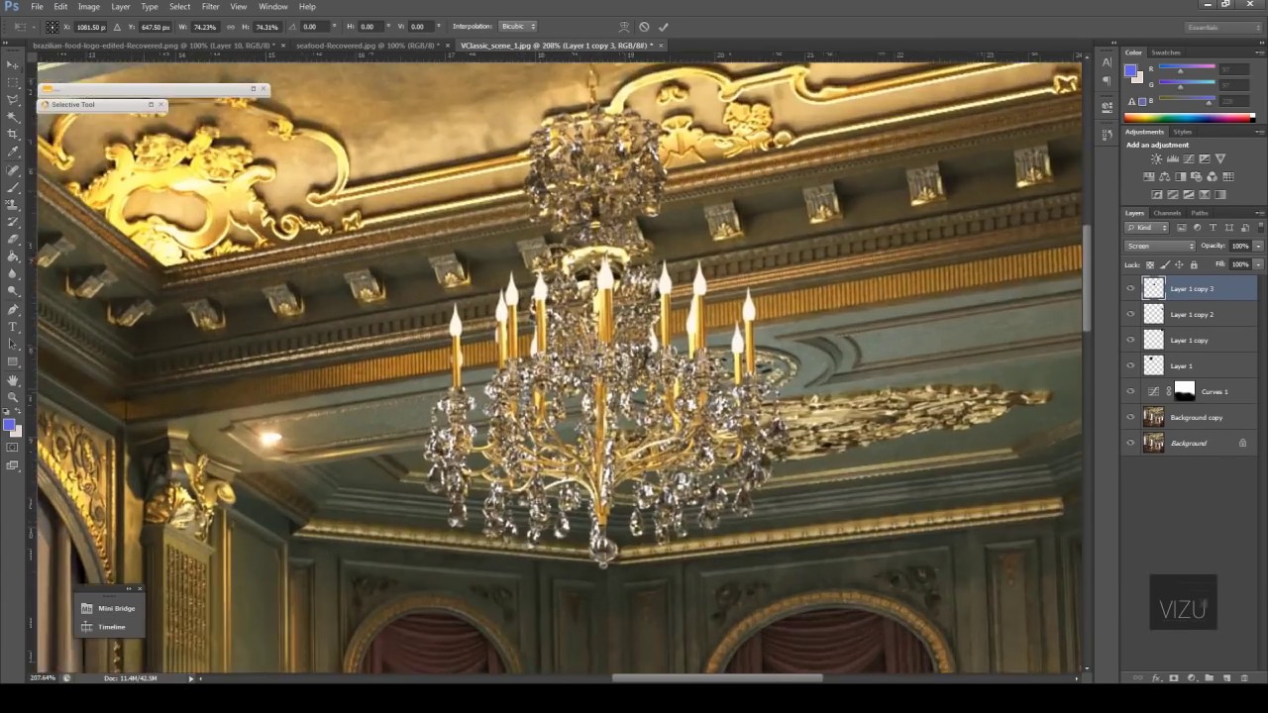Screen dimensions: 1268x713
Task: Select the Brush tool
Action: tap(13, 187)
